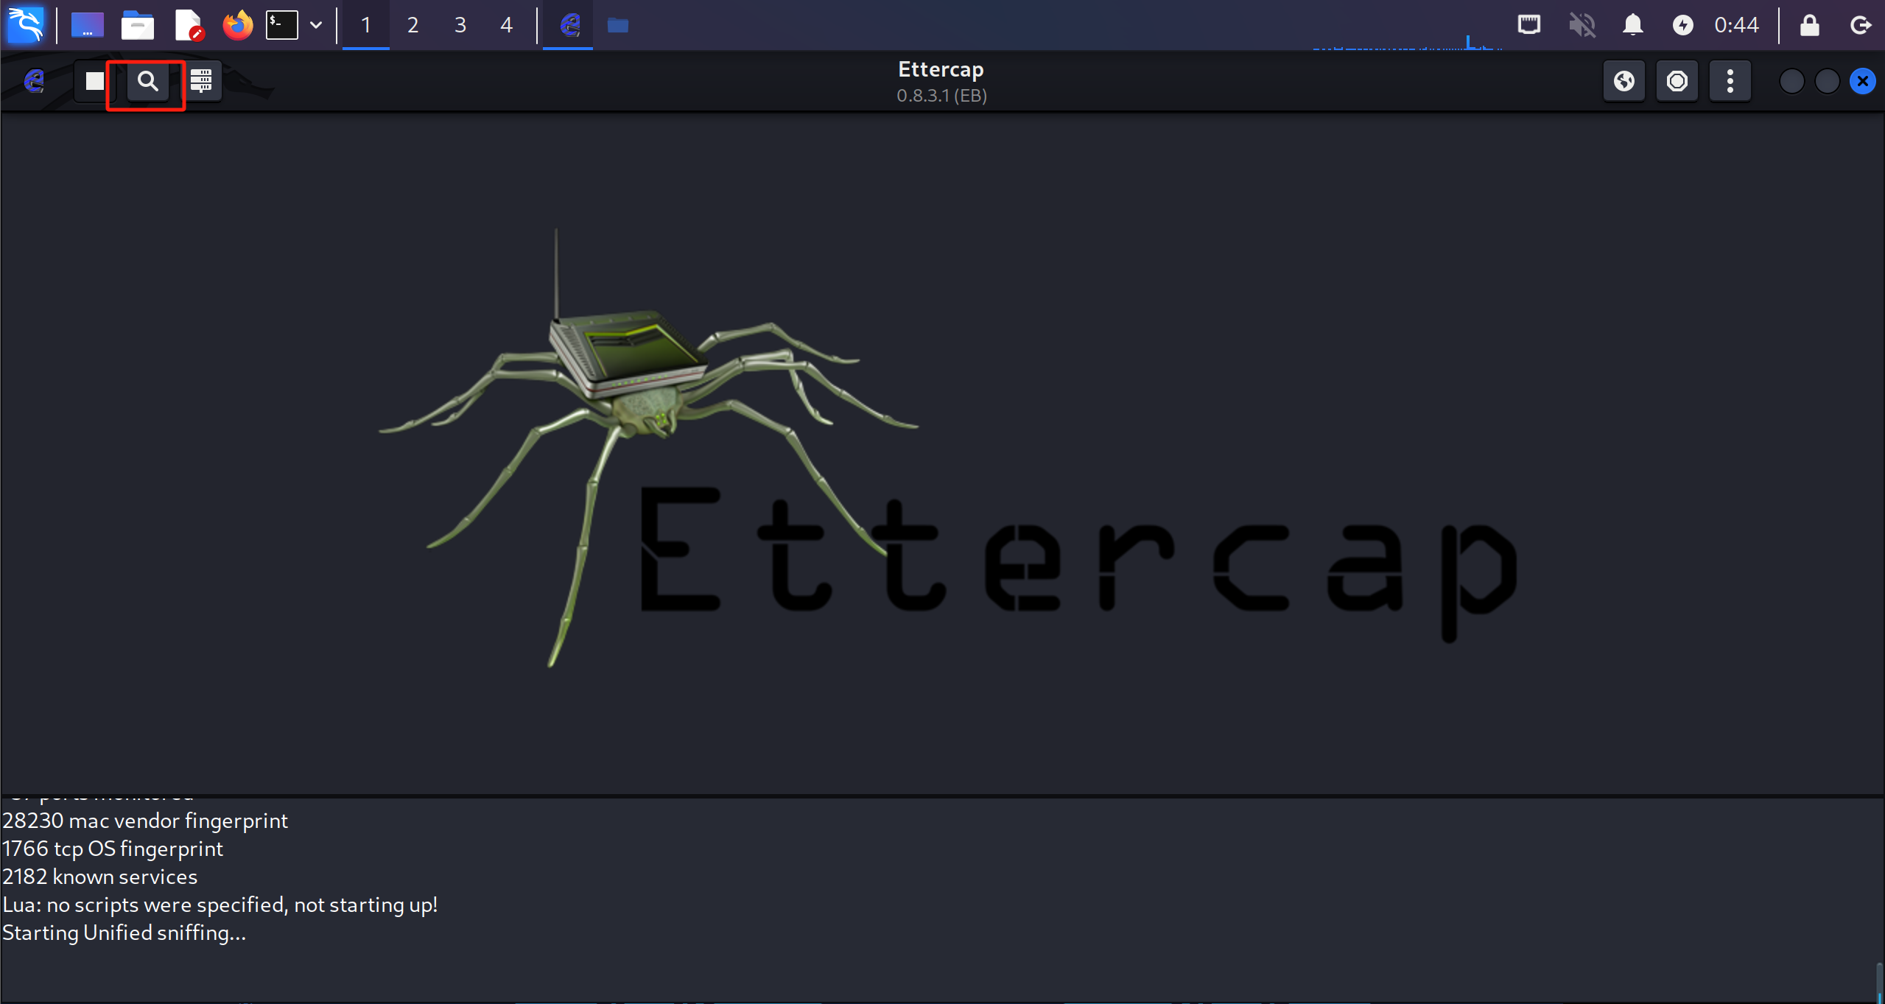This screenshot has height=1004, width=1885.
Task: Switch to workspace 3
Action: click(460, 25)
